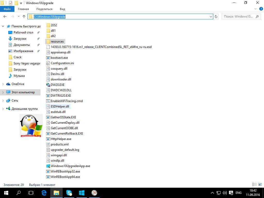The image size is (264, 198).
Task: Switch to large icons view in status bar
Action: tap(260, 185)
